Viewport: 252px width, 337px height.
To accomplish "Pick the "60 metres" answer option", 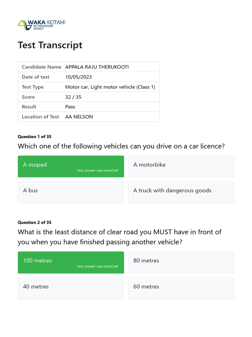I will tap(181, 288).
